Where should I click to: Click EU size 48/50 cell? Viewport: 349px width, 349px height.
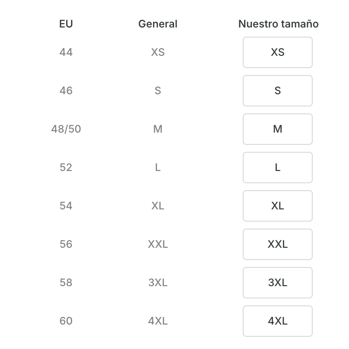[x=66, y=129]
